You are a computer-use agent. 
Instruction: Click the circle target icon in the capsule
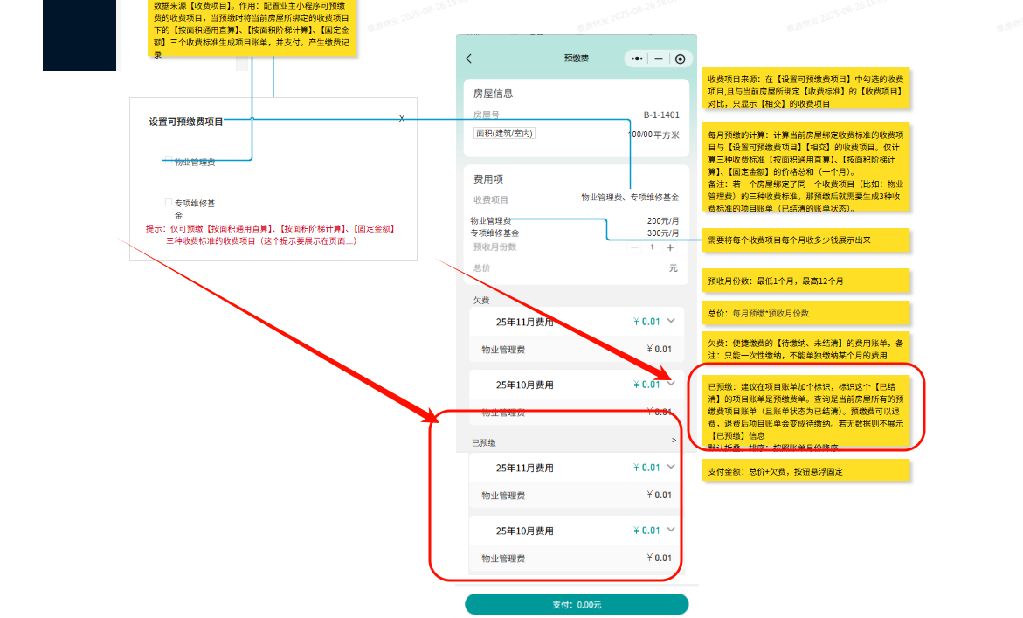click(681, 59)
